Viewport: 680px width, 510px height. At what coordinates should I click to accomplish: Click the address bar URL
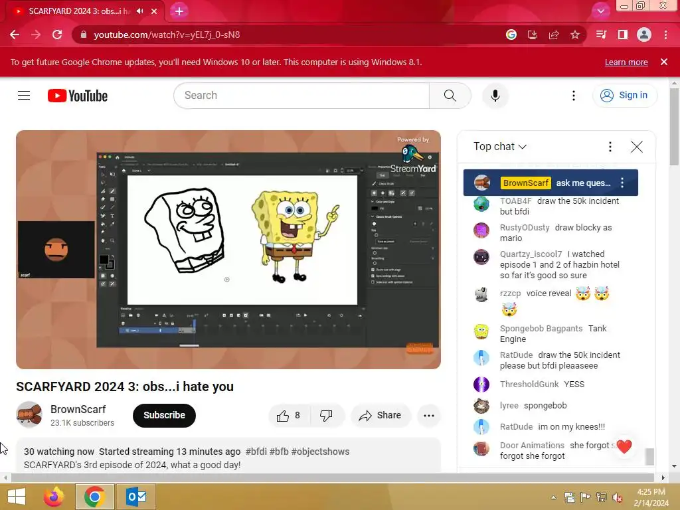[167, 35]
